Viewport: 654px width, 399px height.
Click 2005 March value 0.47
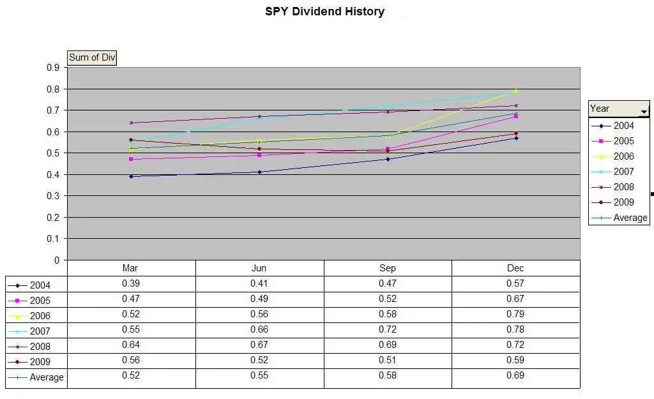[131, 299]
